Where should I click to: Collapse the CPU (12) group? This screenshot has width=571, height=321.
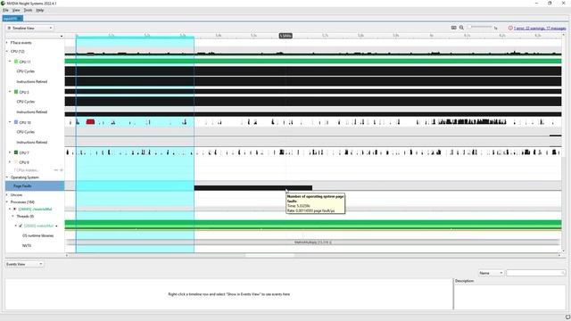tap(7, 52)
